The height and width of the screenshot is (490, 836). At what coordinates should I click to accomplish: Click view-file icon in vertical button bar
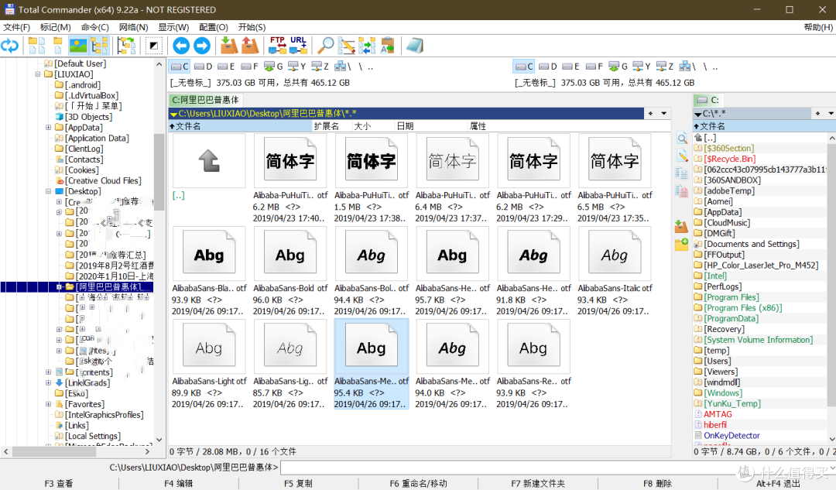pos(682,139)
